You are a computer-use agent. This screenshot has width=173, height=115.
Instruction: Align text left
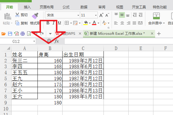[x=116, y=23]
